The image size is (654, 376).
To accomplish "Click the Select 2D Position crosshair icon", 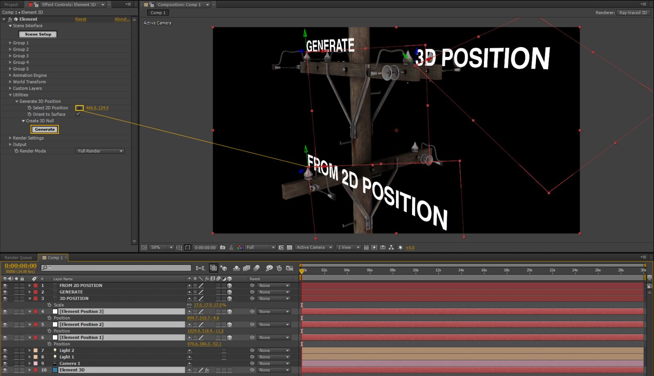I will click(x=79, y=108).
